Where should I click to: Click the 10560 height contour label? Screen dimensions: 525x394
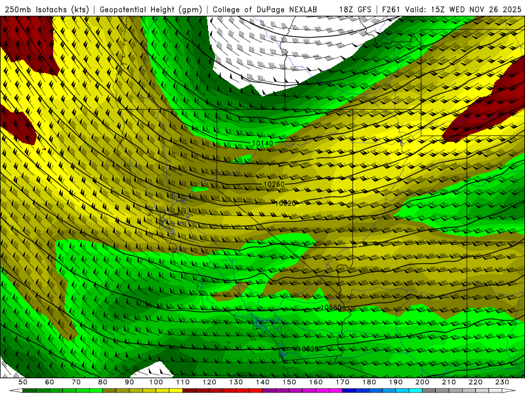click(331, 307)
